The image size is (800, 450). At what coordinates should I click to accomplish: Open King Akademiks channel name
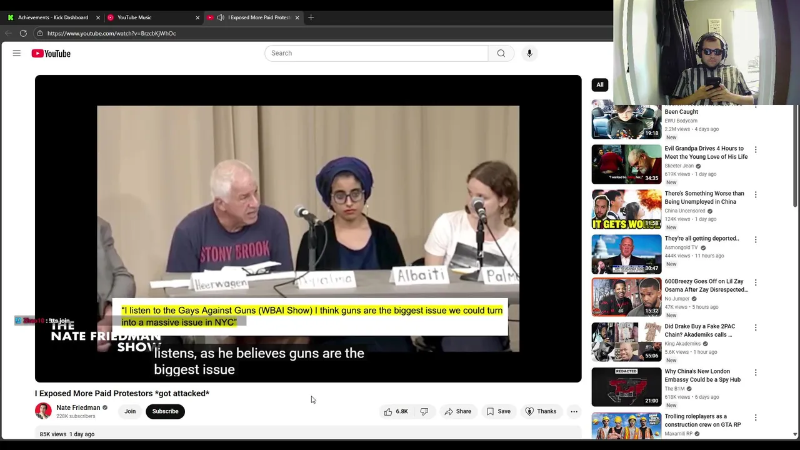point(682,344)
